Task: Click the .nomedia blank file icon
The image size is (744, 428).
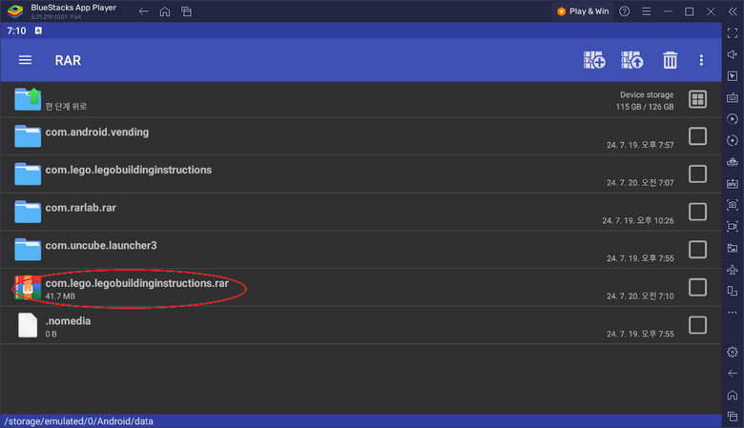Action: [x=28, y=325]
